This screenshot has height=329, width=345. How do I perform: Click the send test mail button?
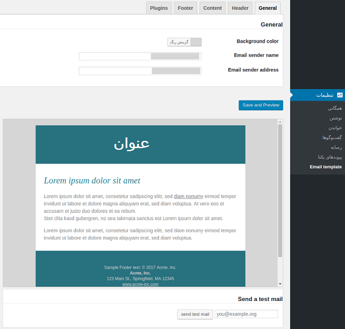pyautogui.click(x=195, y=314)
